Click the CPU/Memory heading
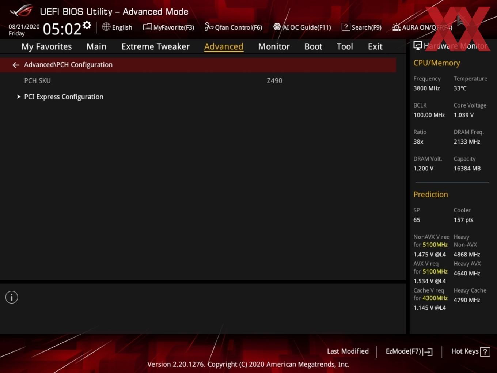Image resolution: width=497 pixels, height=373 pixels. pos(437,63)
